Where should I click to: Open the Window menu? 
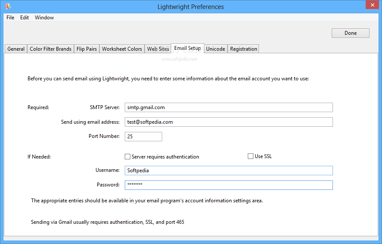coord(44,18)
